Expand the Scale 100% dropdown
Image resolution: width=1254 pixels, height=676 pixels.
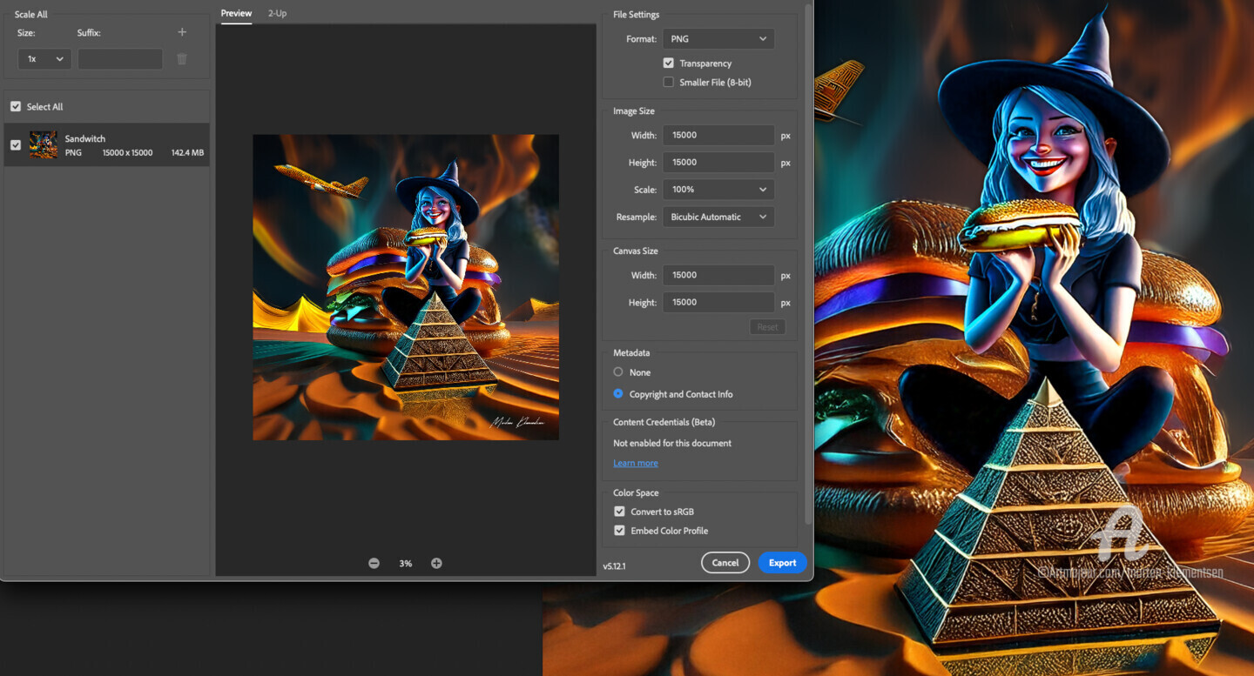[x=718, y=190]
